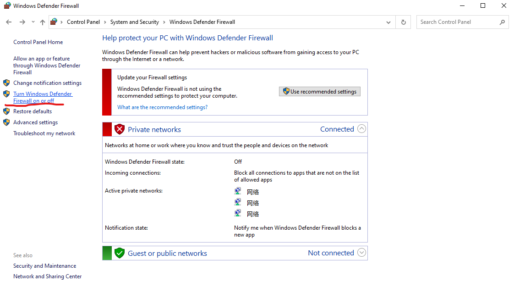Click shield icon beside Turn Firewall on or off
The width and height of the screenshot is (514, 287).
coord(6,94)
